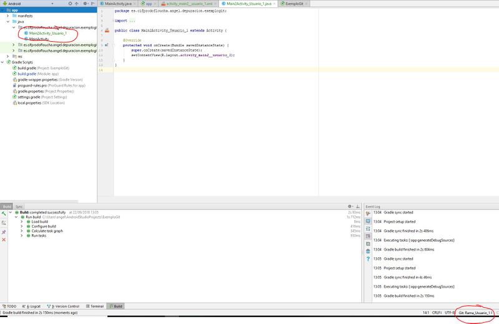Select the Build tab in Build panel

point(7,206)
